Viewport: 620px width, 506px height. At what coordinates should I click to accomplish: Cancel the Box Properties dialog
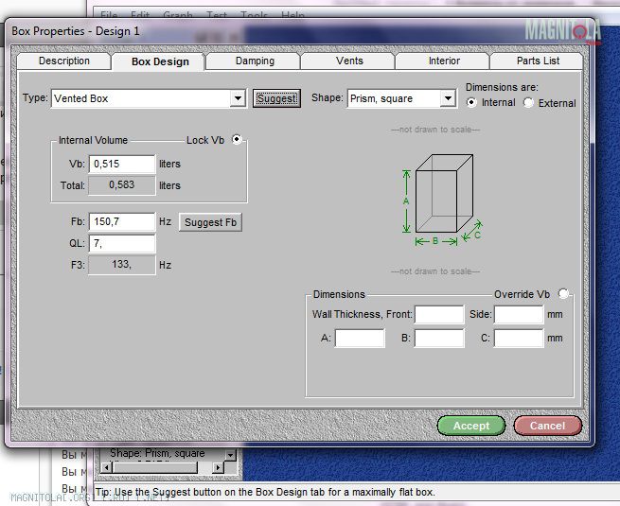(x=547, y=426)
